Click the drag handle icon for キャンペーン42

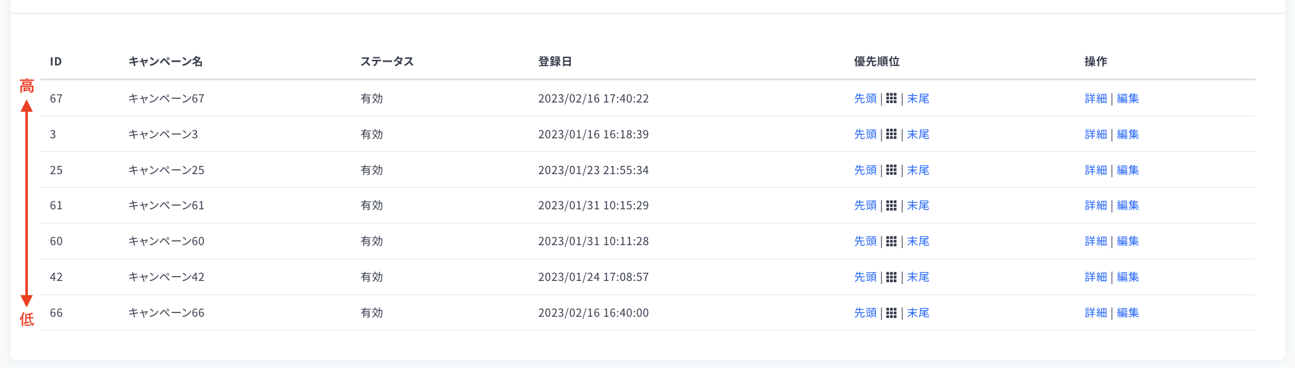(x=891, y=277)
